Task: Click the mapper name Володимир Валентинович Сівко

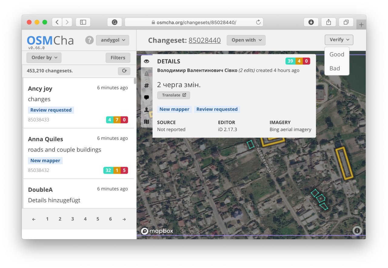Action: click(x=197, y=70)
